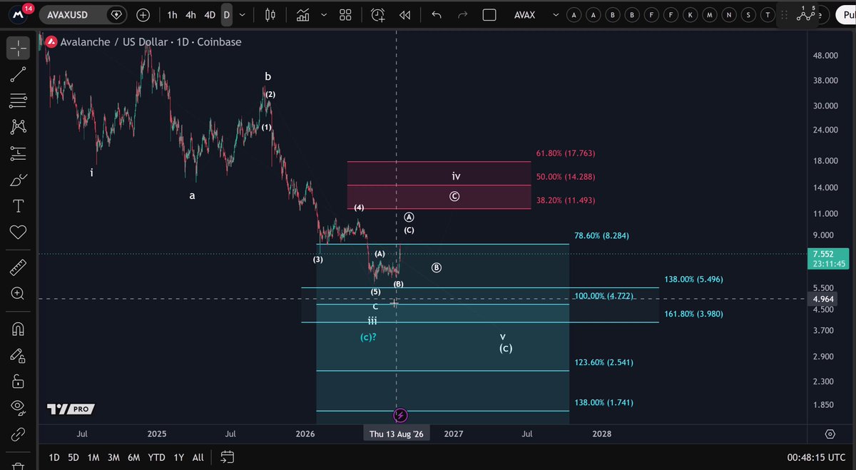856x470 pixels.
Task: Open the heart icons tool
Action: (x=18, y=233)
